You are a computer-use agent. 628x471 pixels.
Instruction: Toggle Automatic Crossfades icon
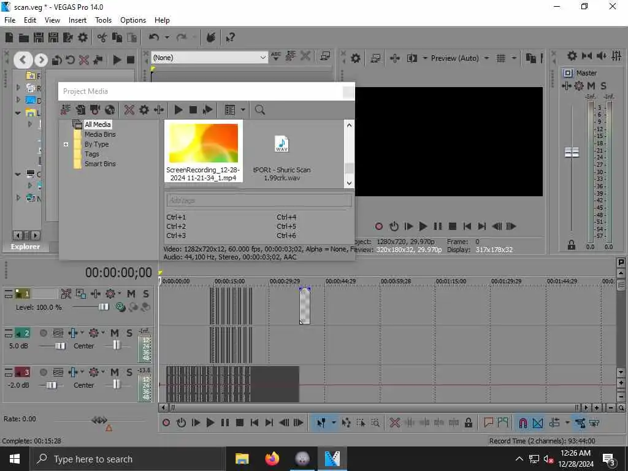[x=538, y=423]
